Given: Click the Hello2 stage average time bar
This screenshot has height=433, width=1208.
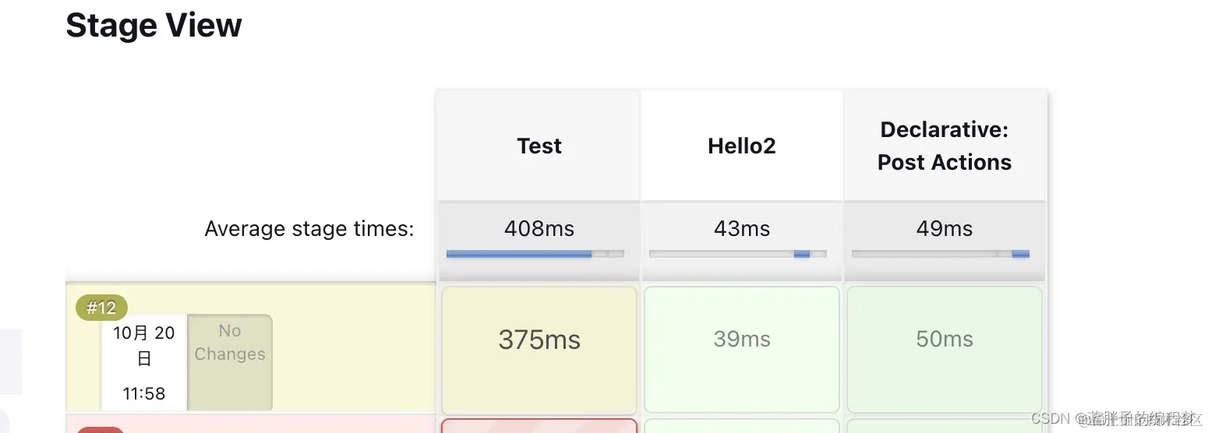Looking at the screenshot, I should point(738,254).
